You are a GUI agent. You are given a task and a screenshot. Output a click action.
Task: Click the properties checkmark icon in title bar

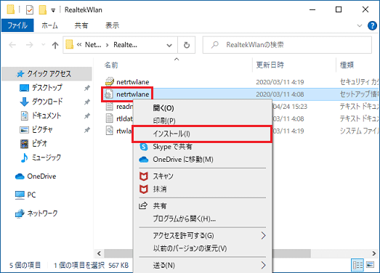[30, 10]
